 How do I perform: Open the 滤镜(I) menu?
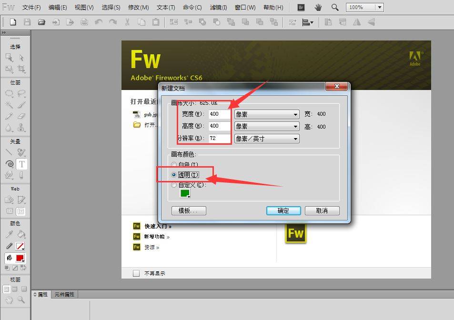point(218,8)
